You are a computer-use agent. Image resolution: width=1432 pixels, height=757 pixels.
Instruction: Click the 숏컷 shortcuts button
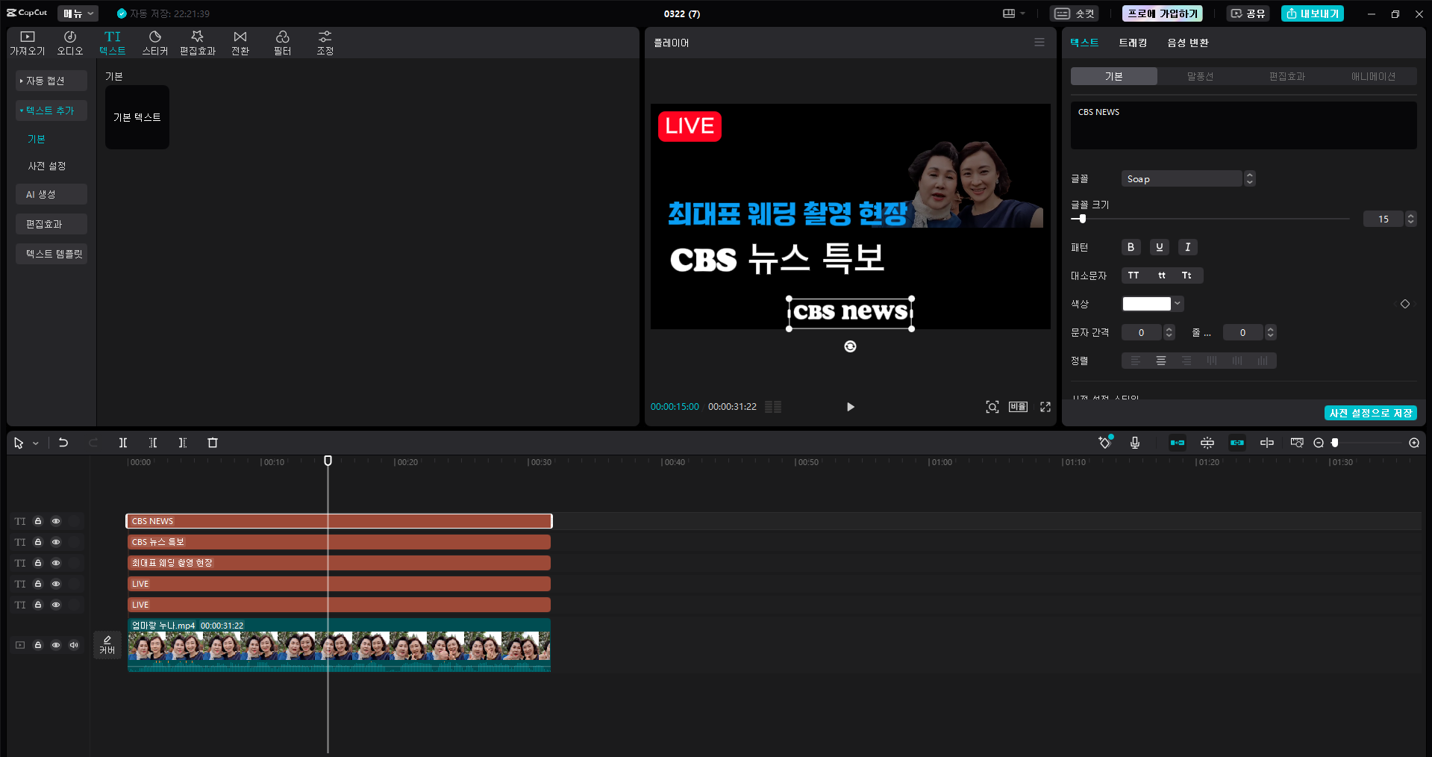(1075, 13)
